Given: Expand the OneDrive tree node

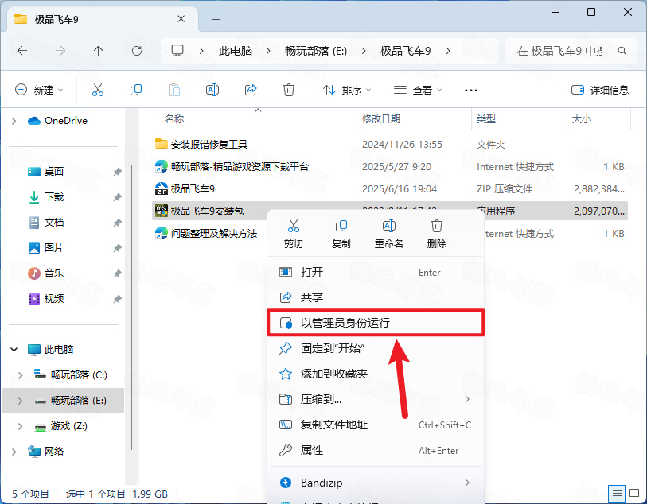Looking at the screenshot, I should [x=14, y=121].
